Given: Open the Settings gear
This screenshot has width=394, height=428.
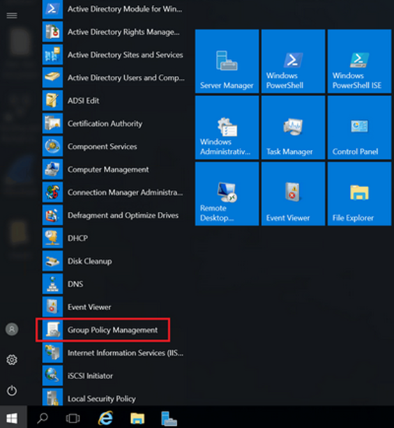Looking at the screenshot, I should [12, 360].
